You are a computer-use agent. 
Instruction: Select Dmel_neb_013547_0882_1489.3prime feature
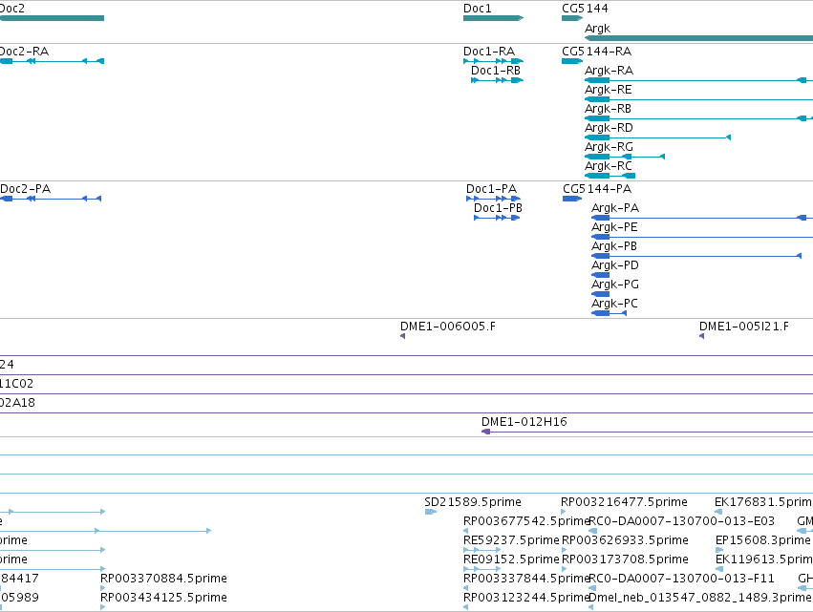coord(591,607)
